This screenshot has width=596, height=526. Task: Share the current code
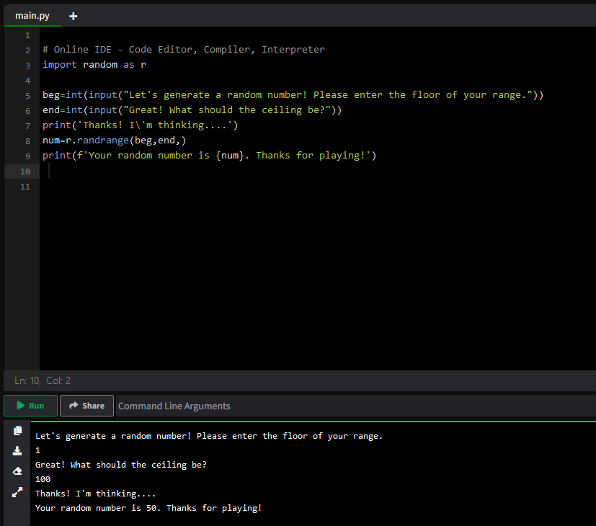point(86,405)
